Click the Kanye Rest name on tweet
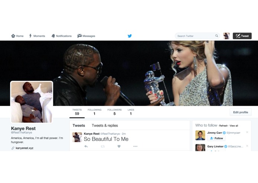 pos(92,134)
